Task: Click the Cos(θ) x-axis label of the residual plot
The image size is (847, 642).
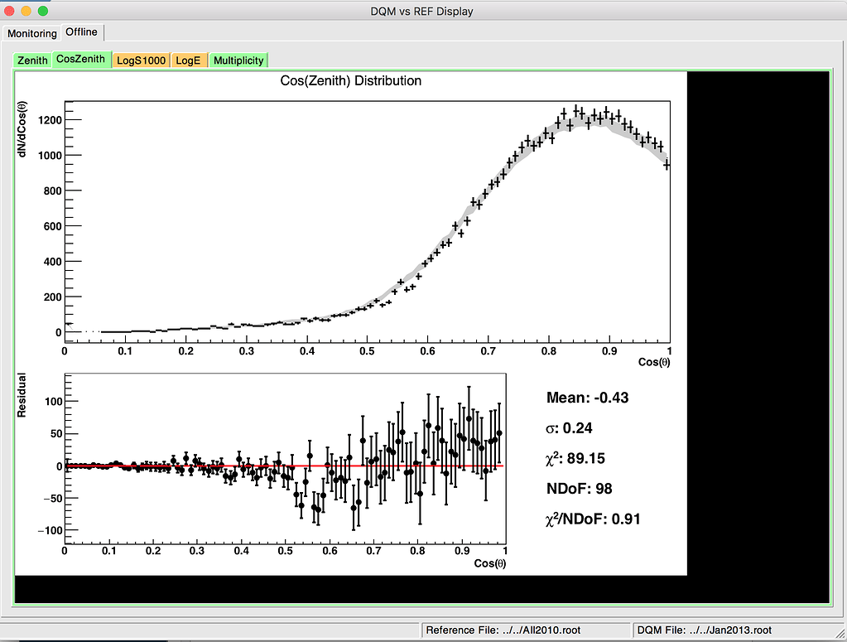Action: click(490, 563)
